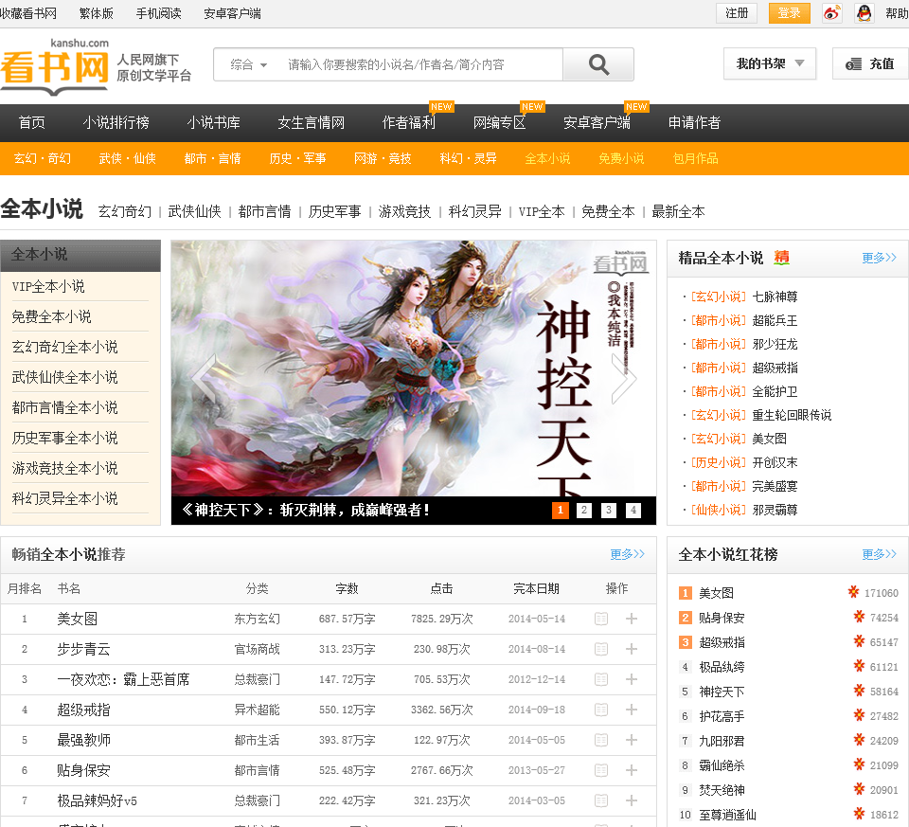909x827 pixels.
Task: Go to 小说书库 menu
Action: 213,122
